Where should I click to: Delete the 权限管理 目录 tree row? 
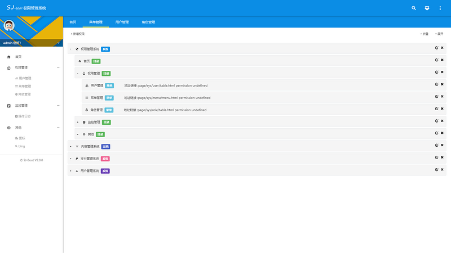[x=442, y=73]
